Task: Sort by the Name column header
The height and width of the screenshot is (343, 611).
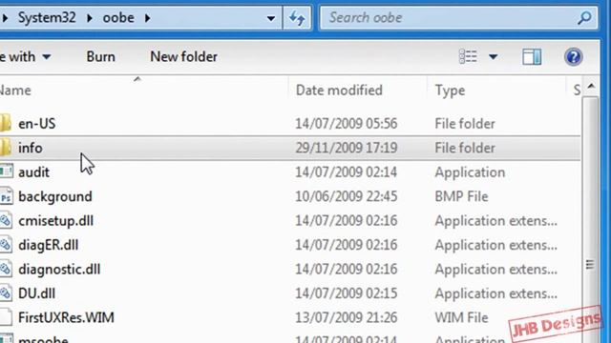Action: 144,91
